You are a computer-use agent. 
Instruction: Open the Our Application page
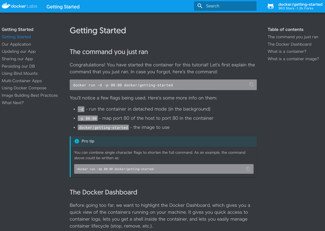click(x=16, y=44)
